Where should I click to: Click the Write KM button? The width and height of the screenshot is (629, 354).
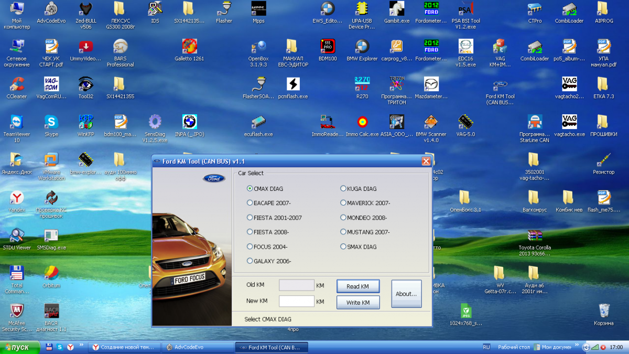(x=358, y=303)
